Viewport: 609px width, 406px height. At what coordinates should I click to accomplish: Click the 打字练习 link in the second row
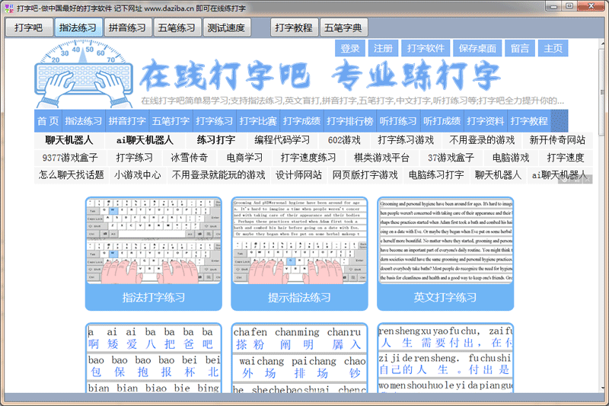click(135, 158)
